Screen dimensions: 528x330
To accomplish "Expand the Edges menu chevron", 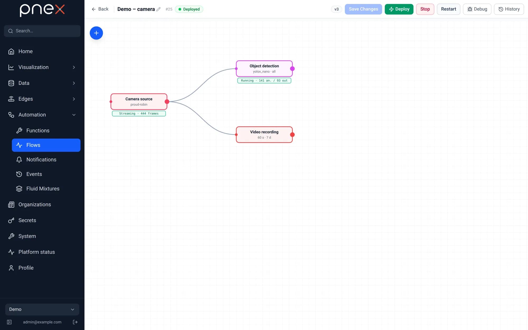I will (x=74, y=99).
